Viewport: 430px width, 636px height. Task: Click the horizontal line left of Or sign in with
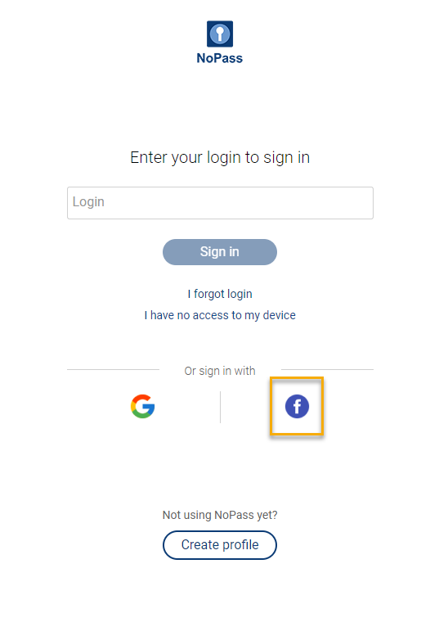pos(113,369)
